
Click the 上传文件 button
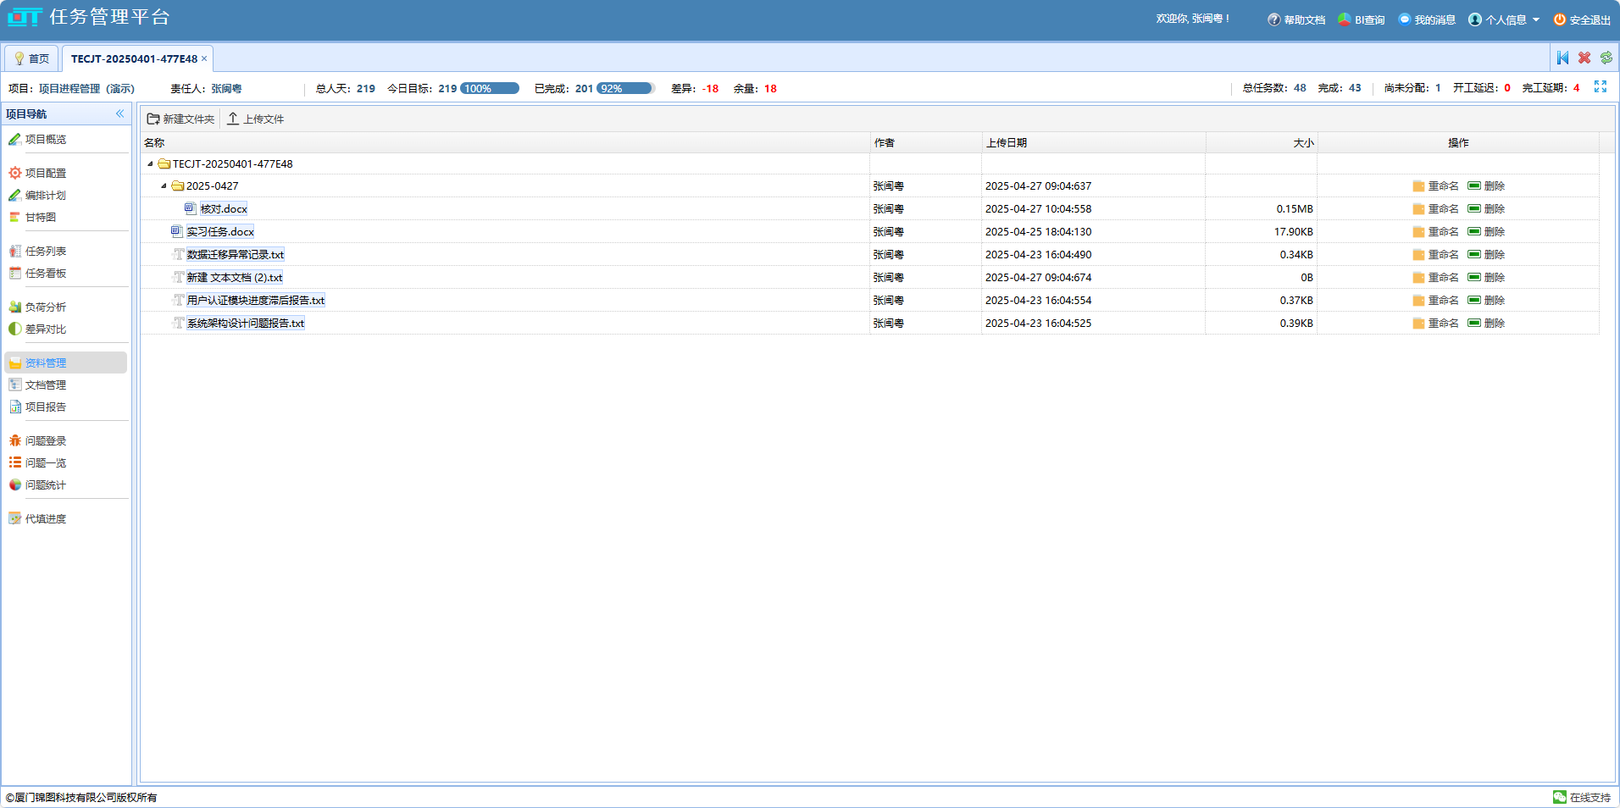click(255, 119)
